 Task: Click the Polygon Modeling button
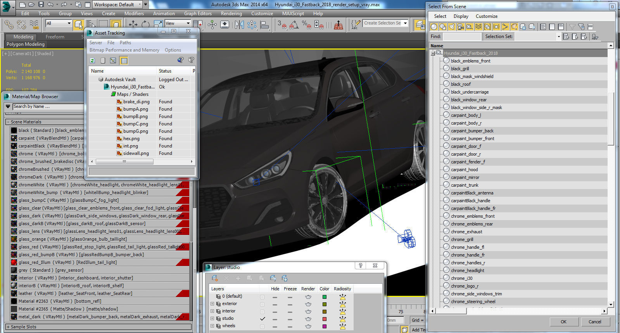coord(26,44)
